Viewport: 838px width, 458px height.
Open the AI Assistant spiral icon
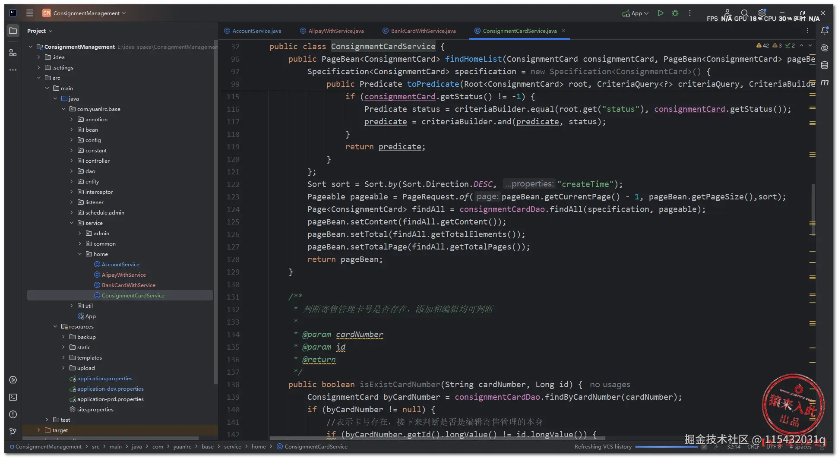point(825,47)
